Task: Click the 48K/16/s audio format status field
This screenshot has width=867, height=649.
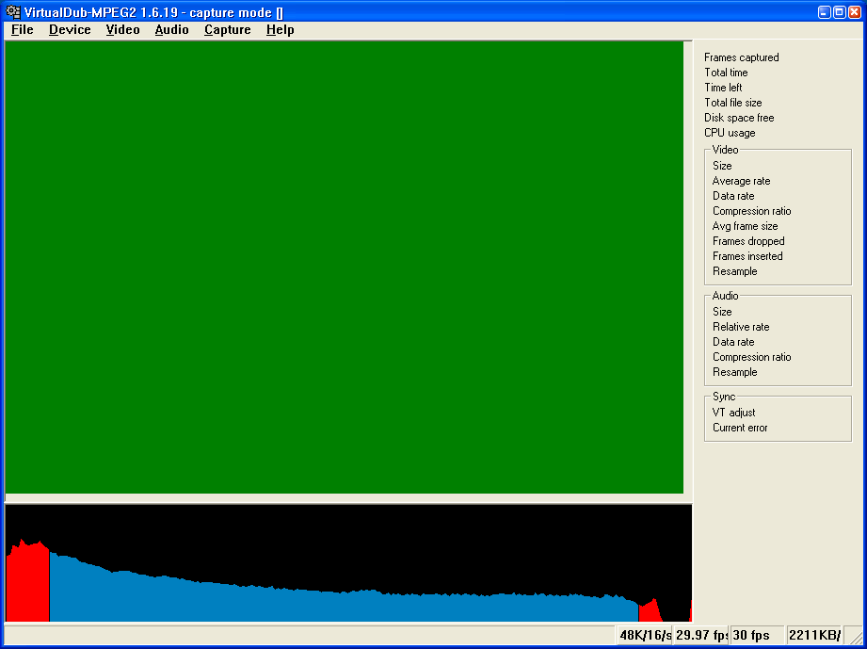Action: pos(644,635)
